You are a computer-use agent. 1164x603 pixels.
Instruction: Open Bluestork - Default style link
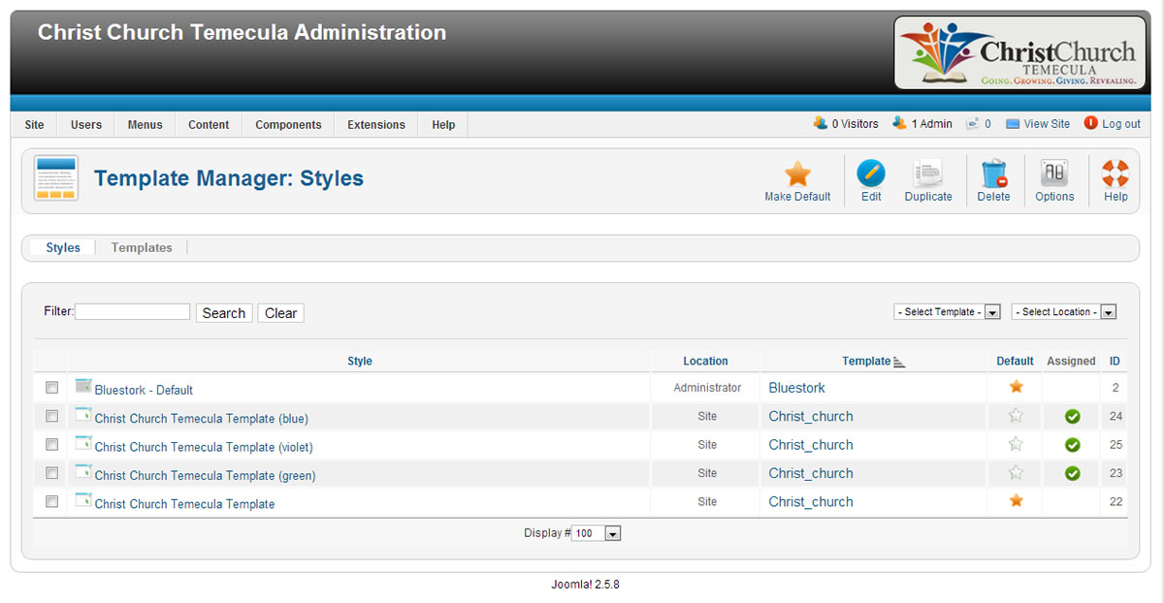click(x=144, y=390)
